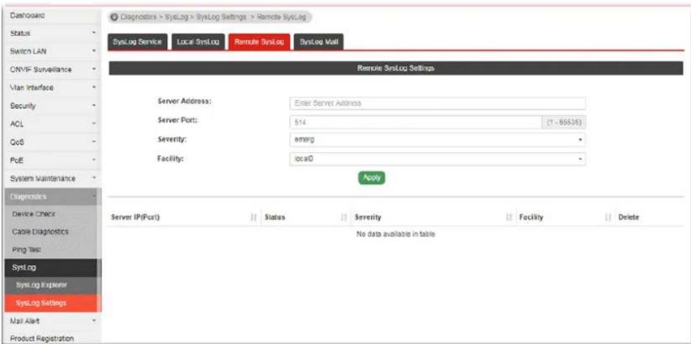Select the Remote SysLog tab
691x344 pixels.
coord(259,42)
